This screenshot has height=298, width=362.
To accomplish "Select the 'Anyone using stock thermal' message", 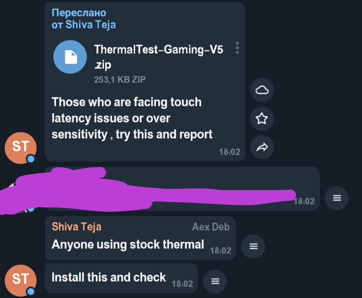I will 141,238.
